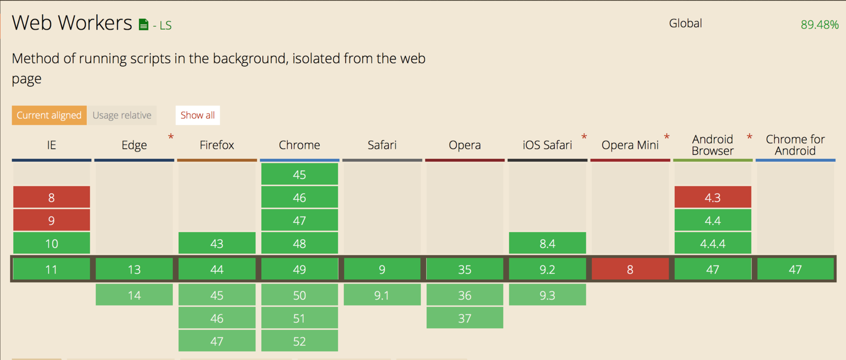
Task: Select the Firefox 44 cell
Action: [217, 269]
